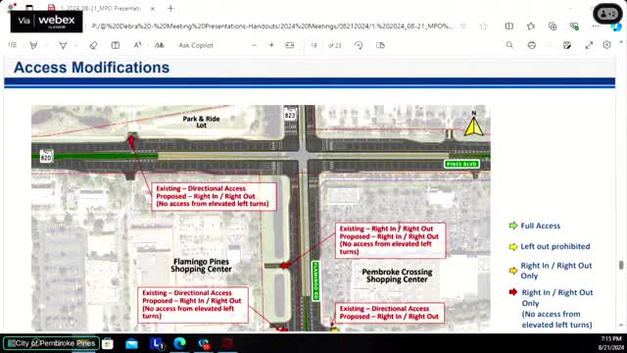
Task: Select the Erase tool
Action: [93, 45]
